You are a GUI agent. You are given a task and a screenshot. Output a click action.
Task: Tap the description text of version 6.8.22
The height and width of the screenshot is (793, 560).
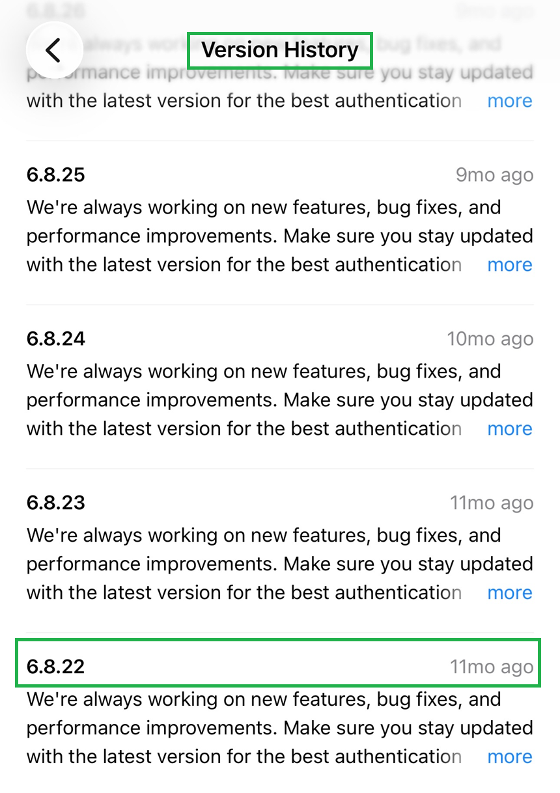click(260, 729)
